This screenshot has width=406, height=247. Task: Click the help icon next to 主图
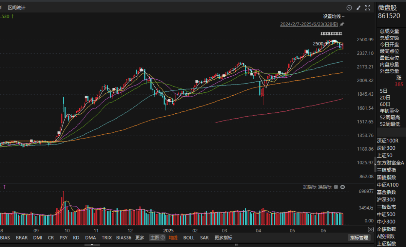coord(163,238)
